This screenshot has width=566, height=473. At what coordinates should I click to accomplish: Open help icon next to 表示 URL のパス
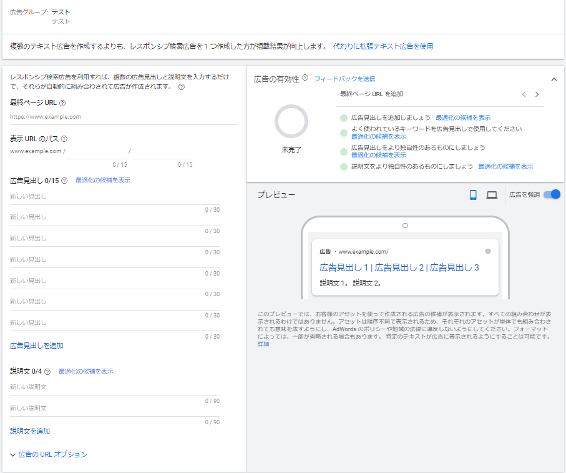[64, 139]
